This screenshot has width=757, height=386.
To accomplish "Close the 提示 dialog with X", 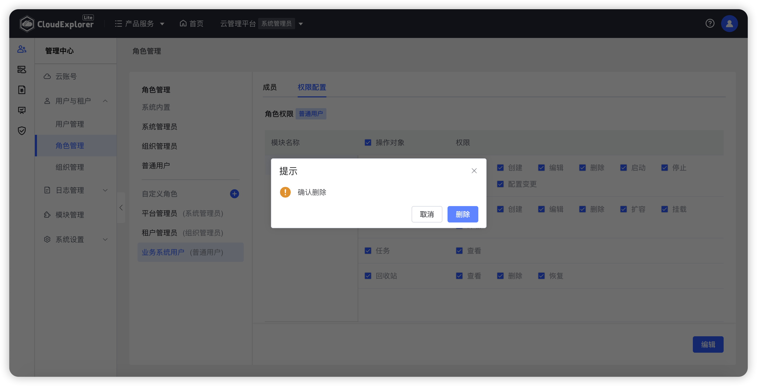I will [x=474, y=170].
